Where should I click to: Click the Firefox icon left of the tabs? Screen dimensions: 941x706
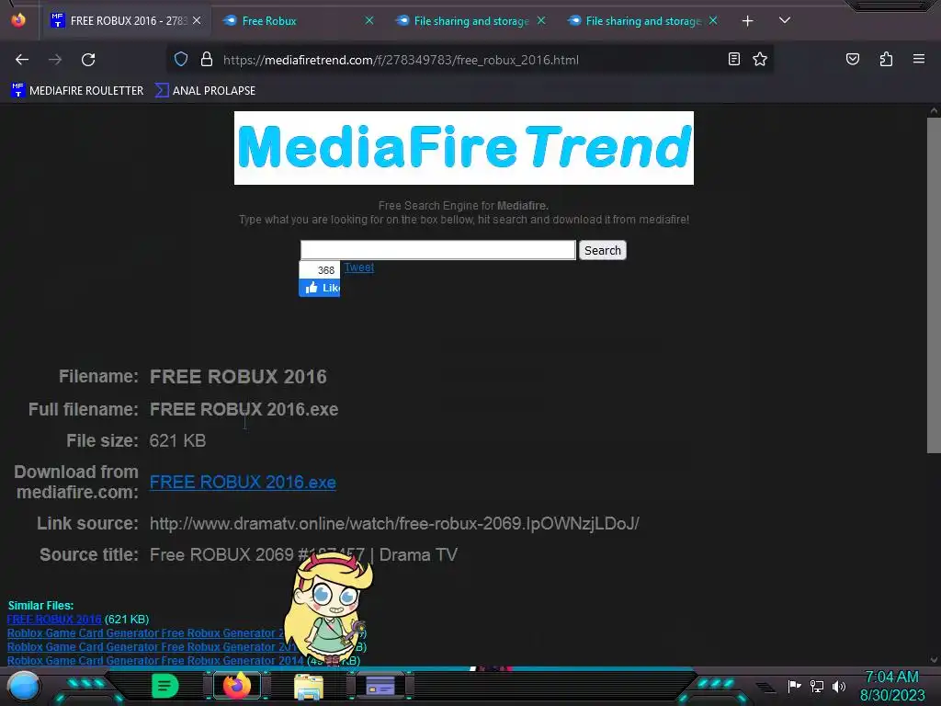click(18, 20)
